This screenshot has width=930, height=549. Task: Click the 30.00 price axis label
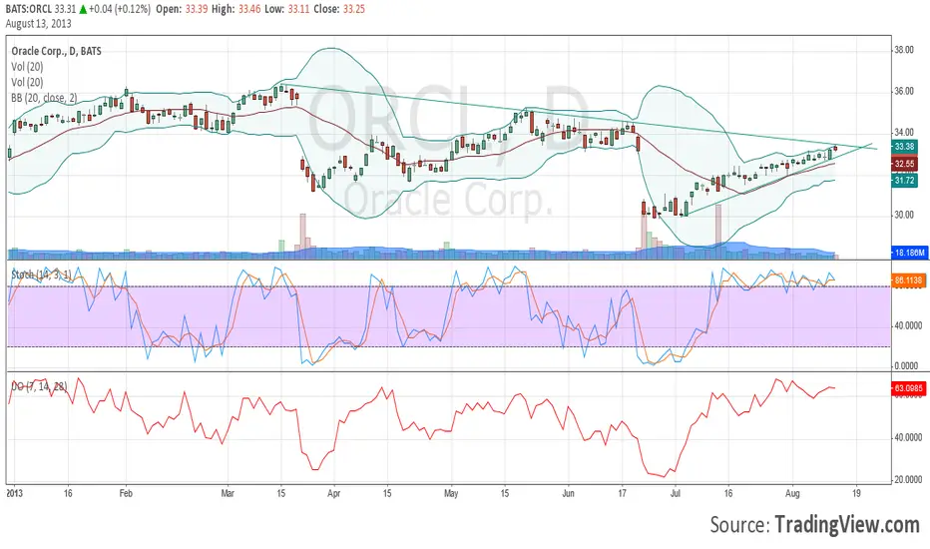click(904, 215)
